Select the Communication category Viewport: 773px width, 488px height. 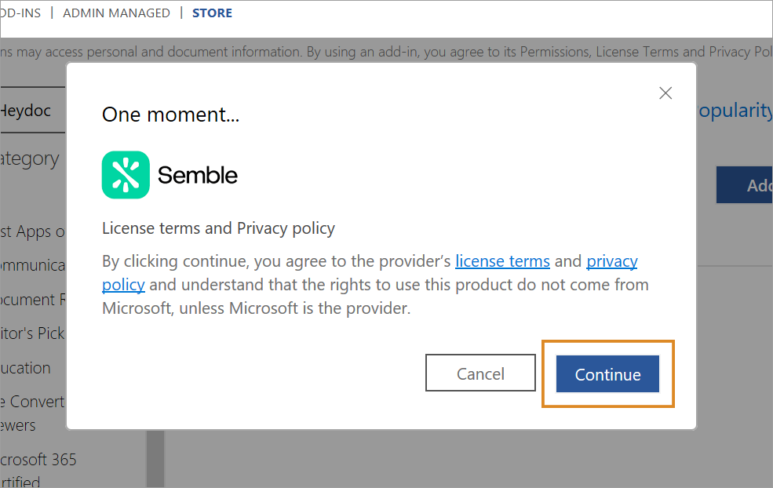32,265
